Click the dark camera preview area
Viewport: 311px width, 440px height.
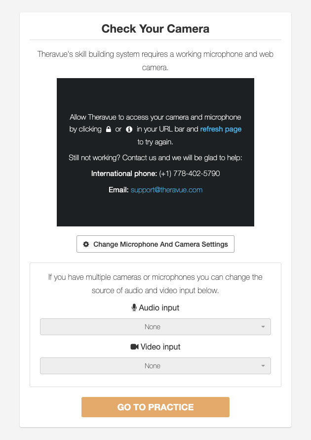pos(155,152)
